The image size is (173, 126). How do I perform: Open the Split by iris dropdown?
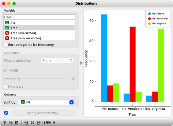tap(46, 102)
